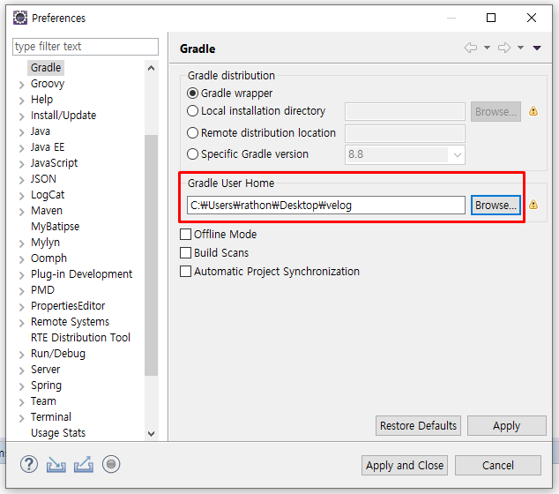Viewport: 559px width, 494px height.
Task: Click the Remote distribution location field
Action: point(405,134)
